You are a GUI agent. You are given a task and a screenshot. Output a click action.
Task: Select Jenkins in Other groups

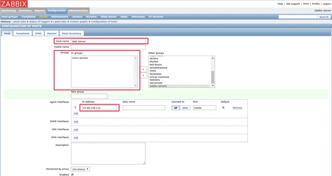154,58
